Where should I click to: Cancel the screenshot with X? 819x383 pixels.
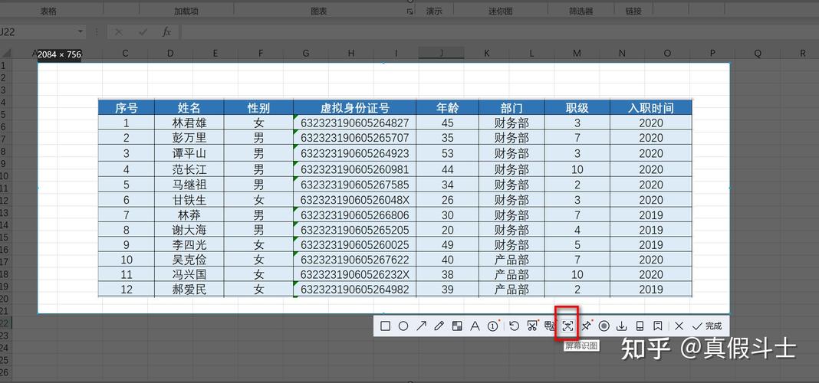click(679, 326)
